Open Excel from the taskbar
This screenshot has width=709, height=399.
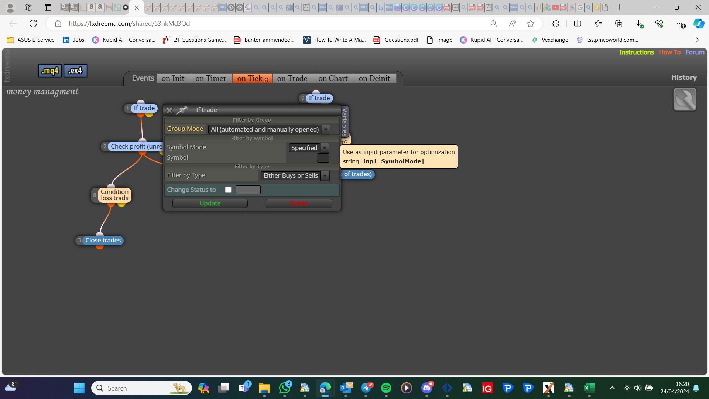[589, 388]
